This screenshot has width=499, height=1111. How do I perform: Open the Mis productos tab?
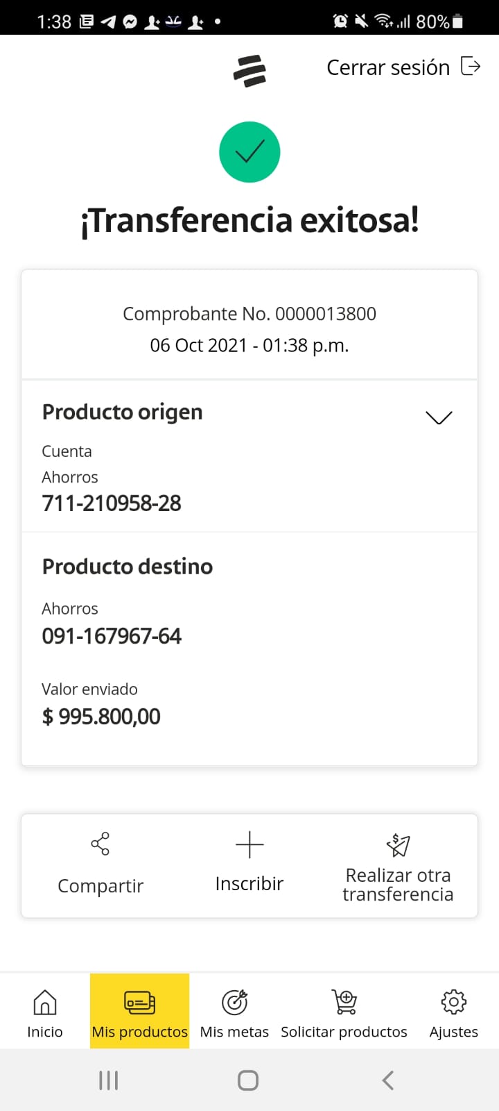point(139,1012)
